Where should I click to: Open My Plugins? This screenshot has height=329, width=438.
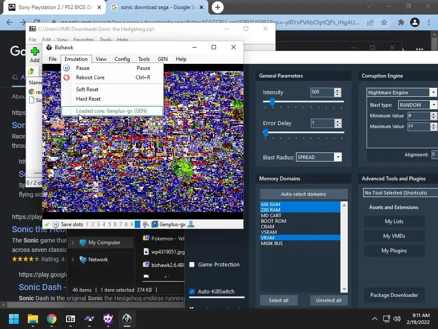tap(394, 251)
